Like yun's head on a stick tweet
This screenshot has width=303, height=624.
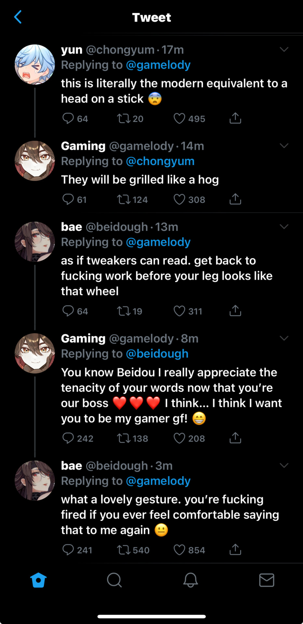tap(179, 119)
